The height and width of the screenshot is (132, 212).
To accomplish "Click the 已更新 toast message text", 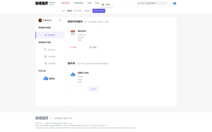I will [x=107, y=5].
